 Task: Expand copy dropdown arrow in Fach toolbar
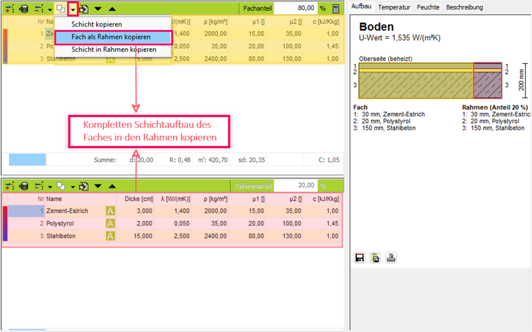click(x=73, y=9)
